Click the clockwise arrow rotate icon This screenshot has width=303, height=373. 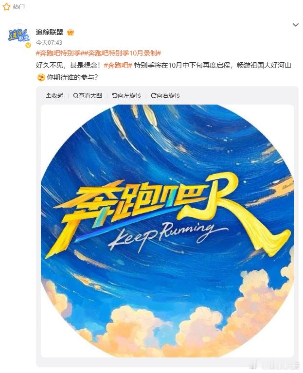[154, 96]
